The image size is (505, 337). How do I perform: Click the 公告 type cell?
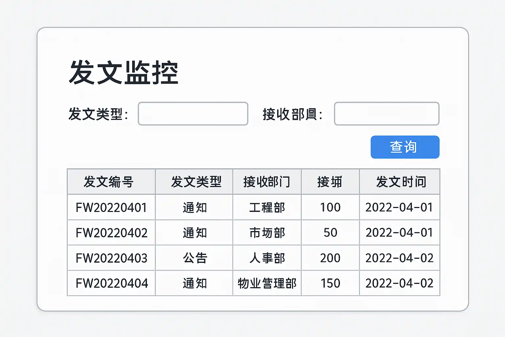195,258
